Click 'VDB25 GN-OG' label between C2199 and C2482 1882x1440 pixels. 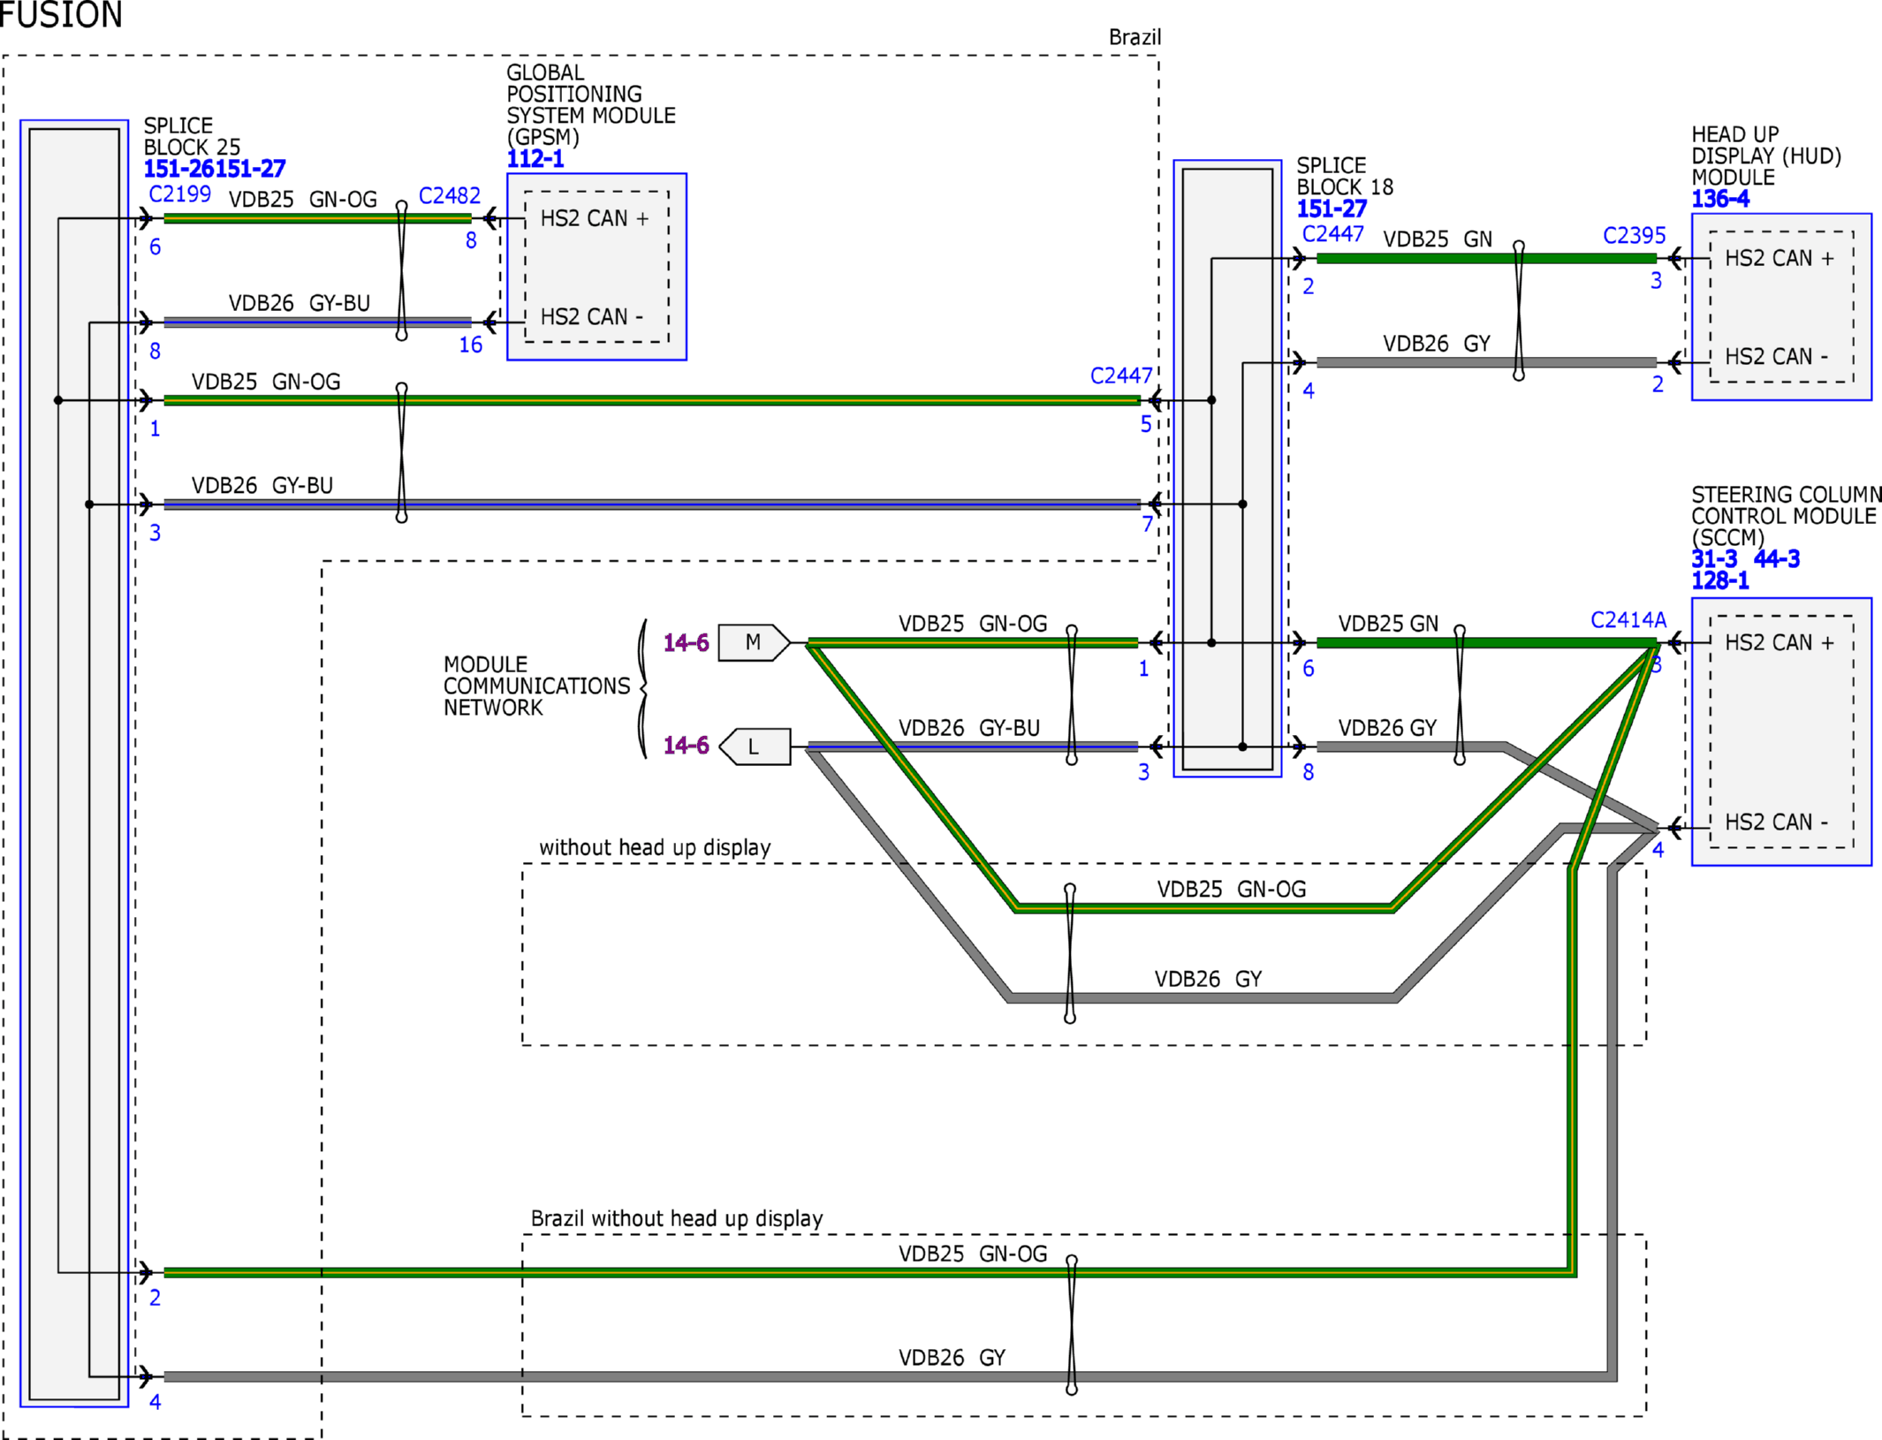[303, 200]
